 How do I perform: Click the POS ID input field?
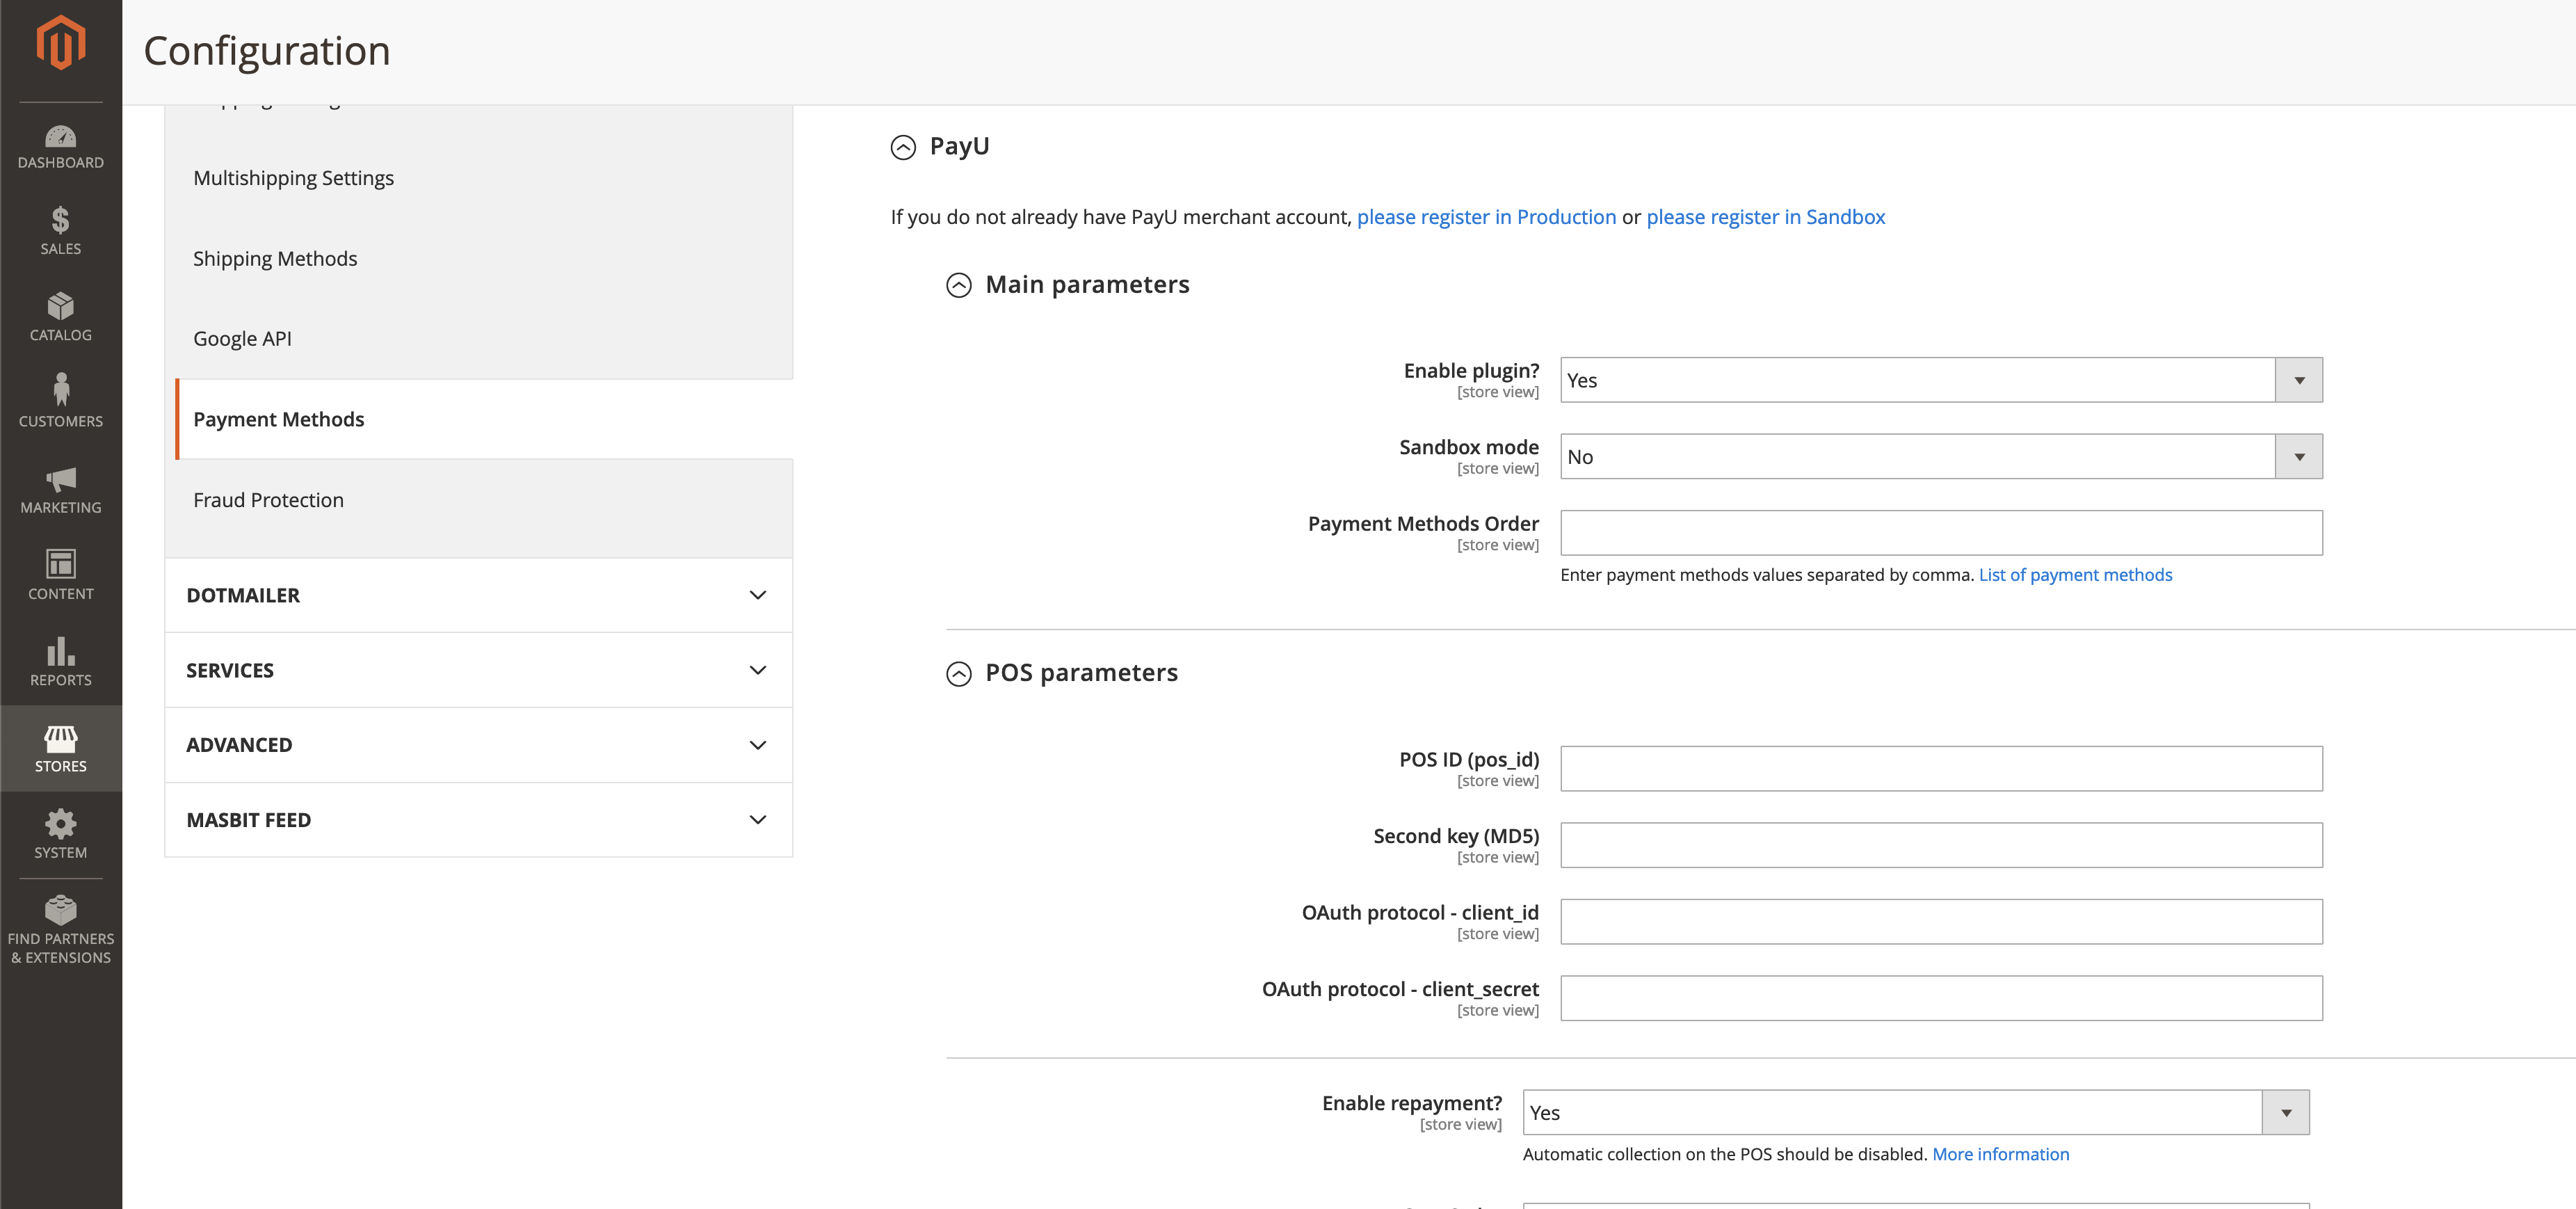pos(1940,769)
